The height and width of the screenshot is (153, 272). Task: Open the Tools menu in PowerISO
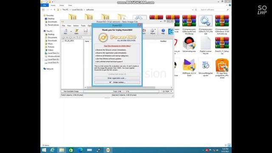(x=83, y=25)
